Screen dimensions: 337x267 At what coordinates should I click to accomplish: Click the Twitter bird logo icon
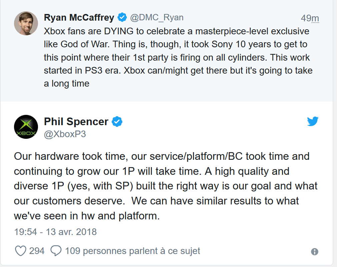(x=313, y=121)
